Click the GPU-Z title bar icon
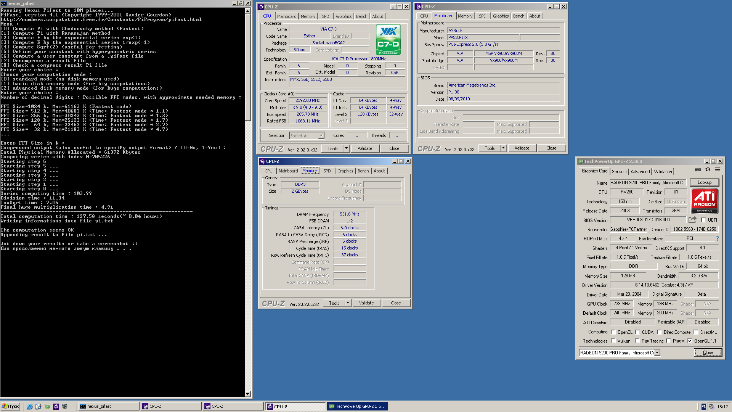732x412 pixels. point(581,161)
